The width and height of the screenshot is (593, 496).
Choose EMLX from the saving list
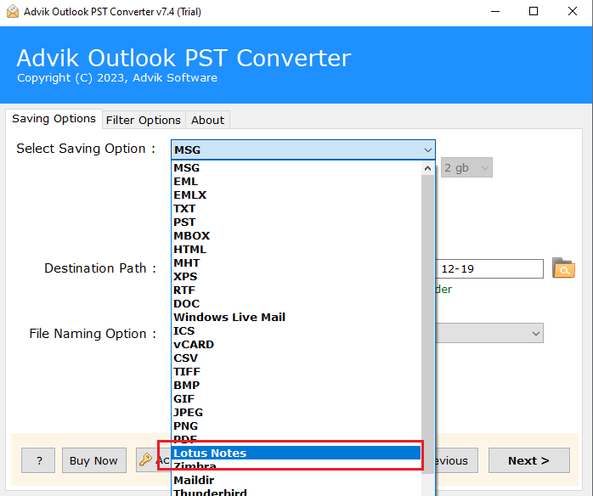(296, 195)
